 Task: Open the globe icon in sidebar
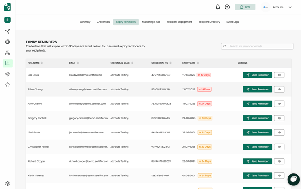coord(8,42)
